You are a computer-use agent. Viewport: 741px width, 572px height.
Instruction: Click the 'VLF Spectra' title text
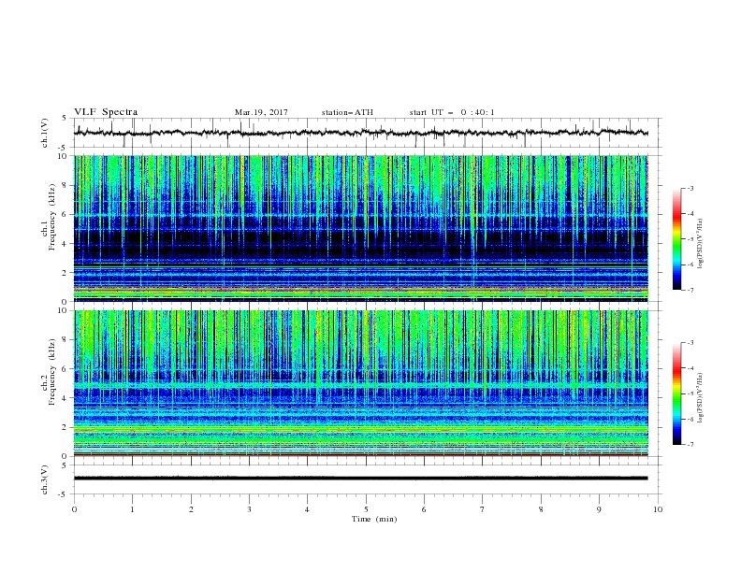pos(106,112)
